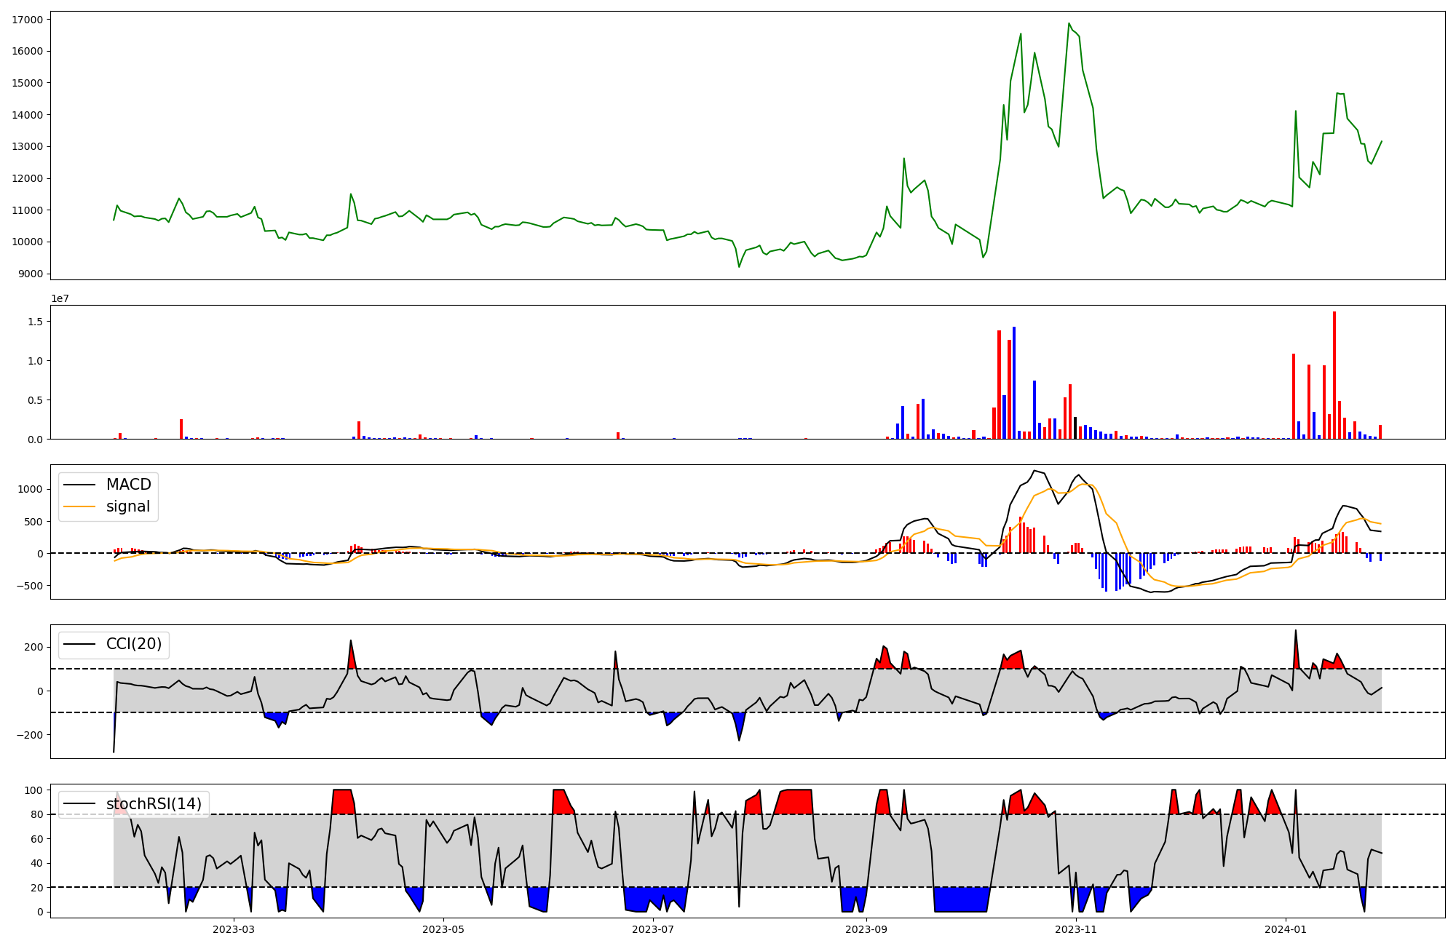Click the tallest blue volume bar
Image resolution: width=1456 pixels, height=946 pixels.
coord(1014,383)
